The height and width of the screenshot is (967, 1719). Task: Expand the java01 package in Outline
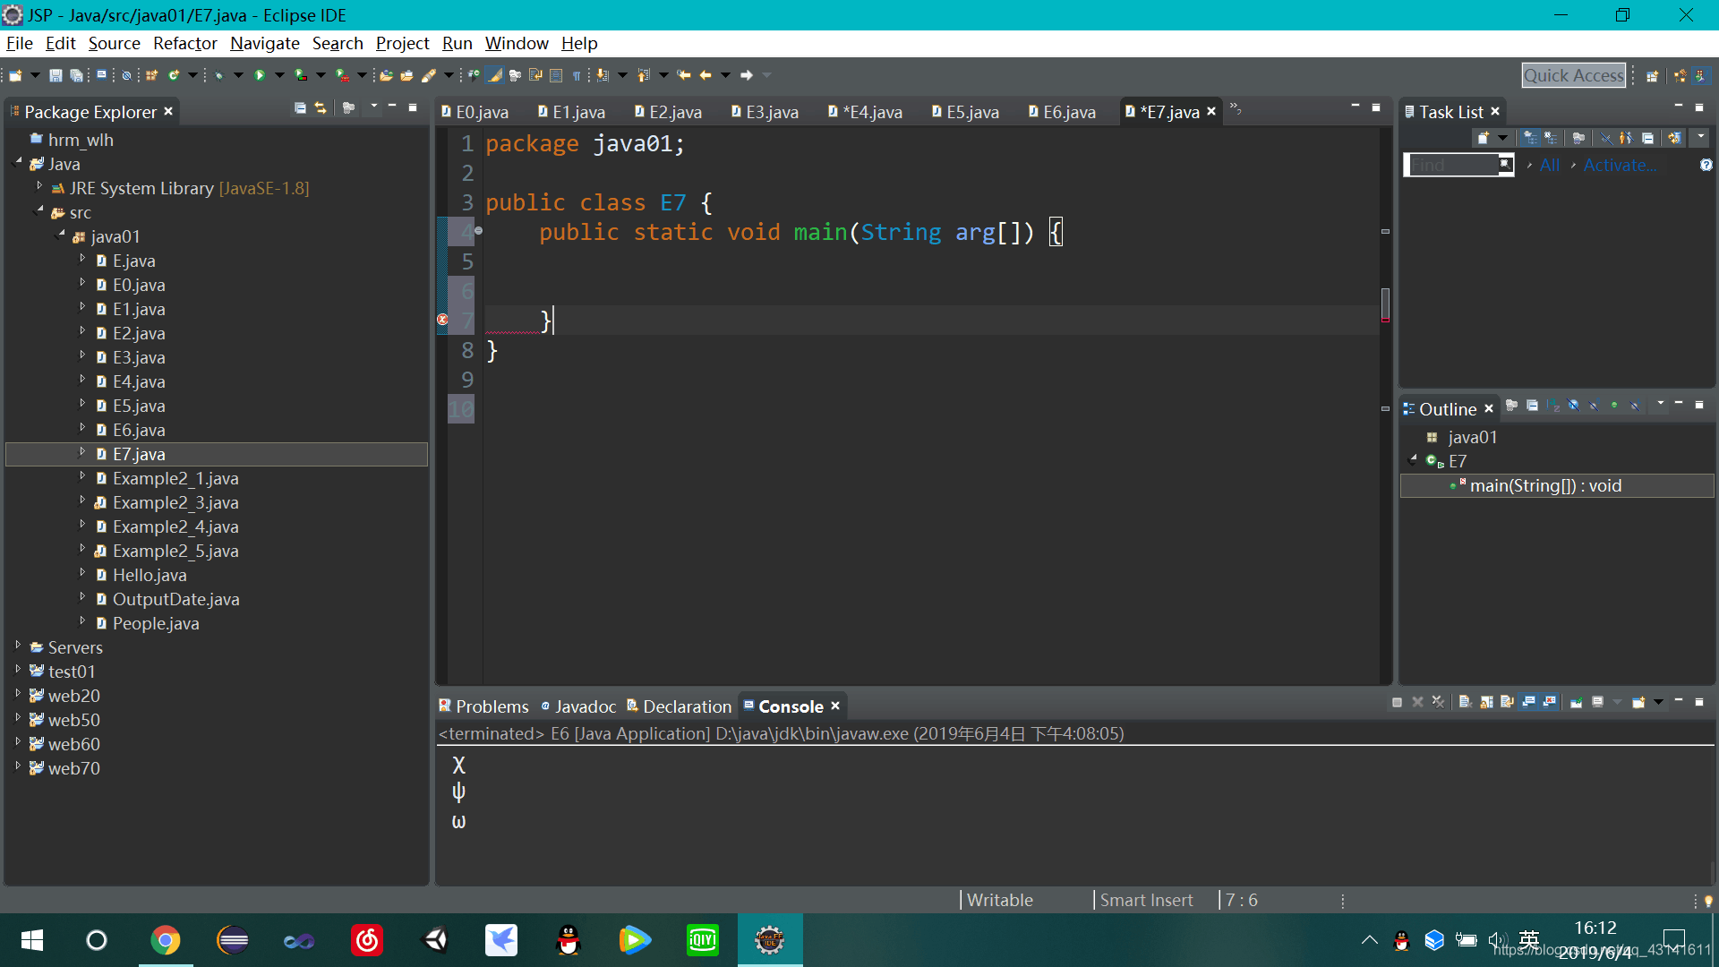(x=1474, y=437)
